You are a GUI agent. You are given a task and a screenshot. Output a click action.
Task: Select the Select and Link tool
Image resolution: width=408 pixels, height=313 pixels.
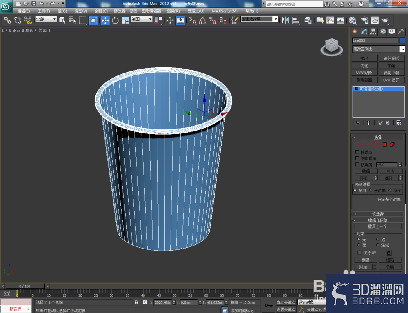7,20
